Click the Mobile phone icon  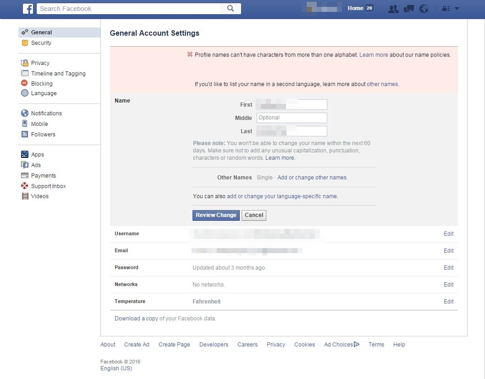25,124
